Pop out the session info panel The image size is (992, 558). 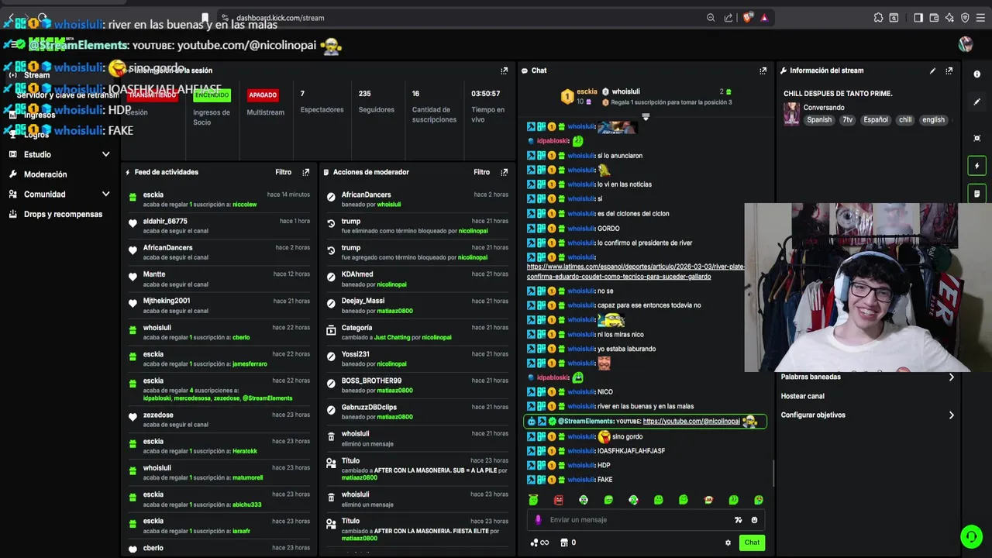pyautogui.click(x=504, y=71)
